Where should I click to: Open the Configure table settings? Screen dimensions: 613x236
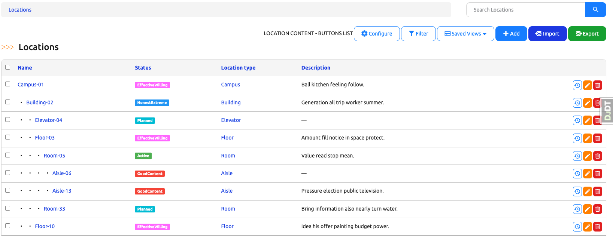377,34
